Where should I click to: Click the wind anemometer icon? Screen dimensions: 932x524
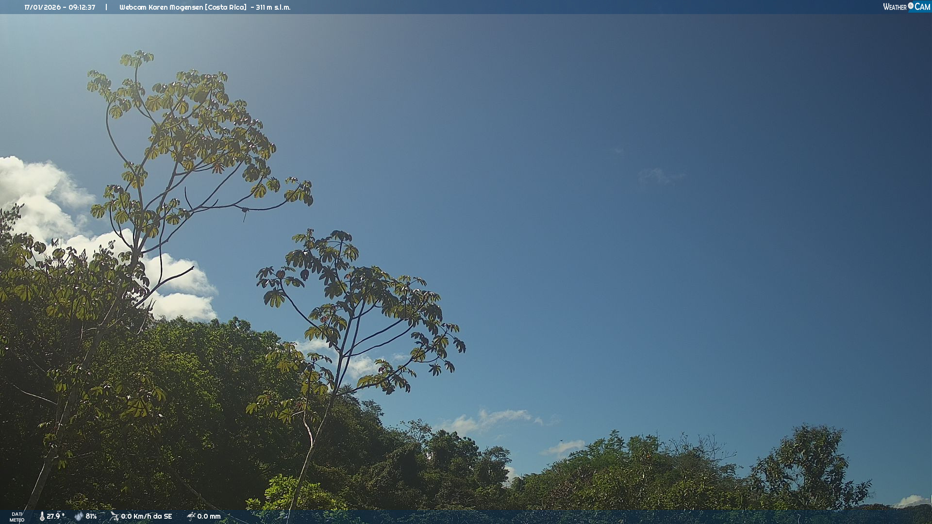pos(114,516)
